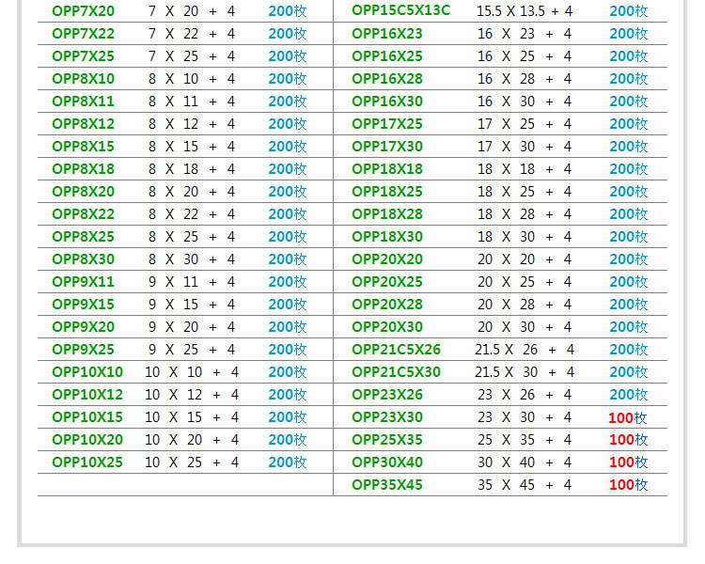Select the 200枚 quantity in OPP9X11 row

pyautogui.click(x=287, y=282)
